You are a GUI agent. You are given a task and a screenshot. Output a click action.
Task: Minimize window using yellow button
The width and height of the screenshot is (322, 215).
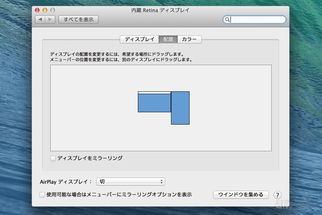click(45, 10)
